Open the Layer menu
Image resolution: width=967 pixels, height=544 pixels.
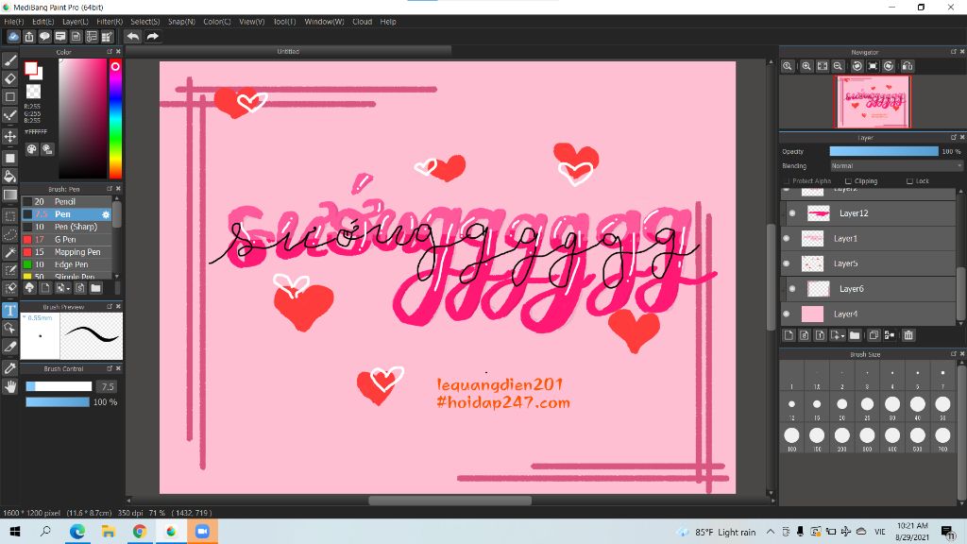pos(76,22)
